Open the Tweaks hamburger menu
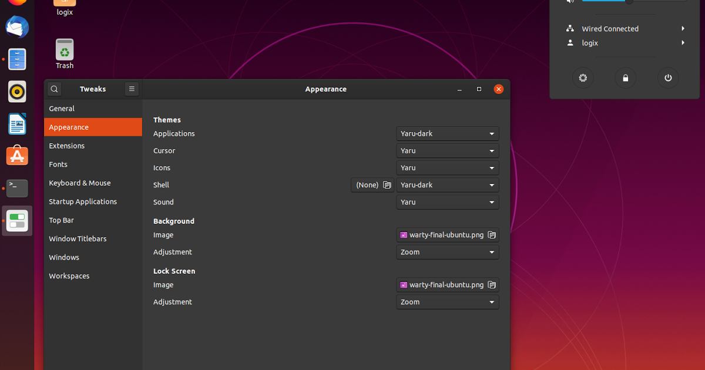Screen dimensions: 705x370 tap(132, 89)
